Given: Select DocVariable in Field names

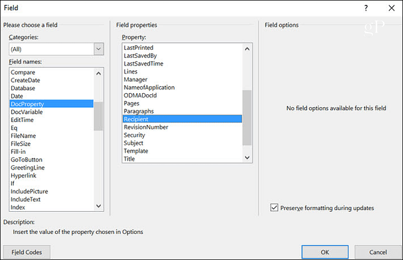Looking at the screenshot, I should click(27, 112).
